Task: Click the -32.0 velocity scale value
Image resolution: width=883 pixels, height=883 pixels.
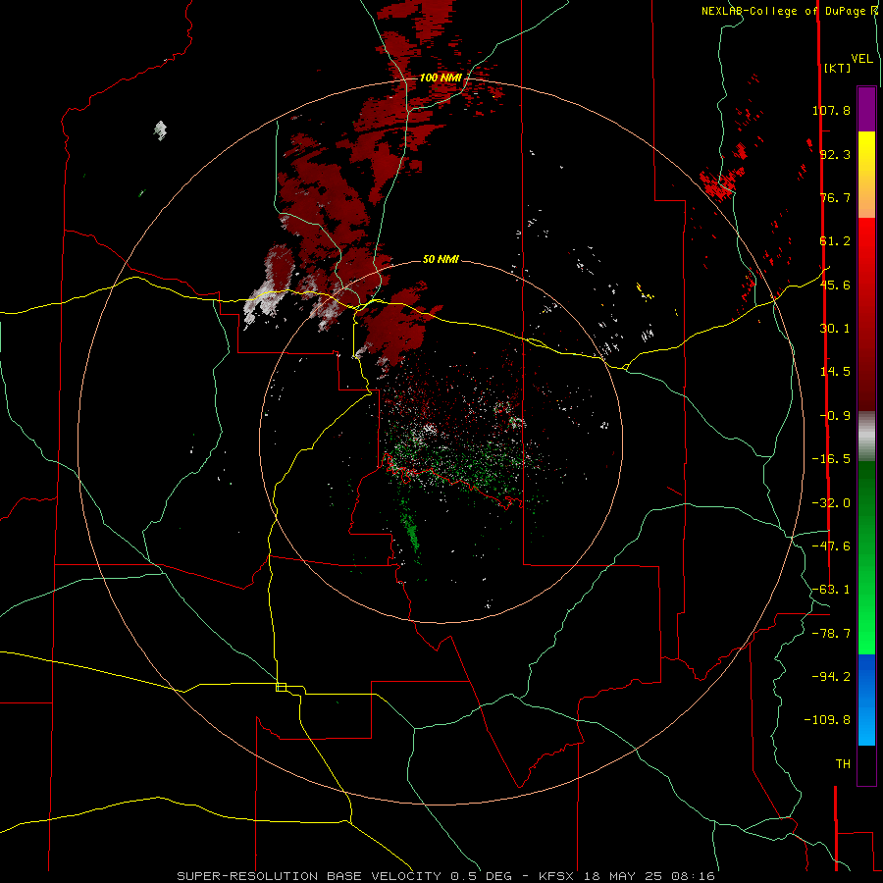Action: (831, 503)
